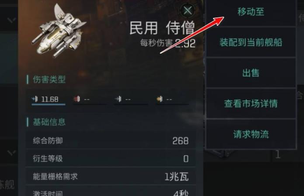Click the 激活时间 stat row

coord(111,191)
